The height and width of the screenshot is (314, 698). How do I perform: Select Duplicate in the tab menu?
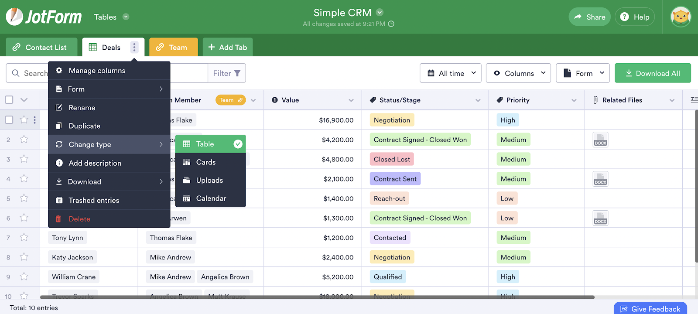109,126
